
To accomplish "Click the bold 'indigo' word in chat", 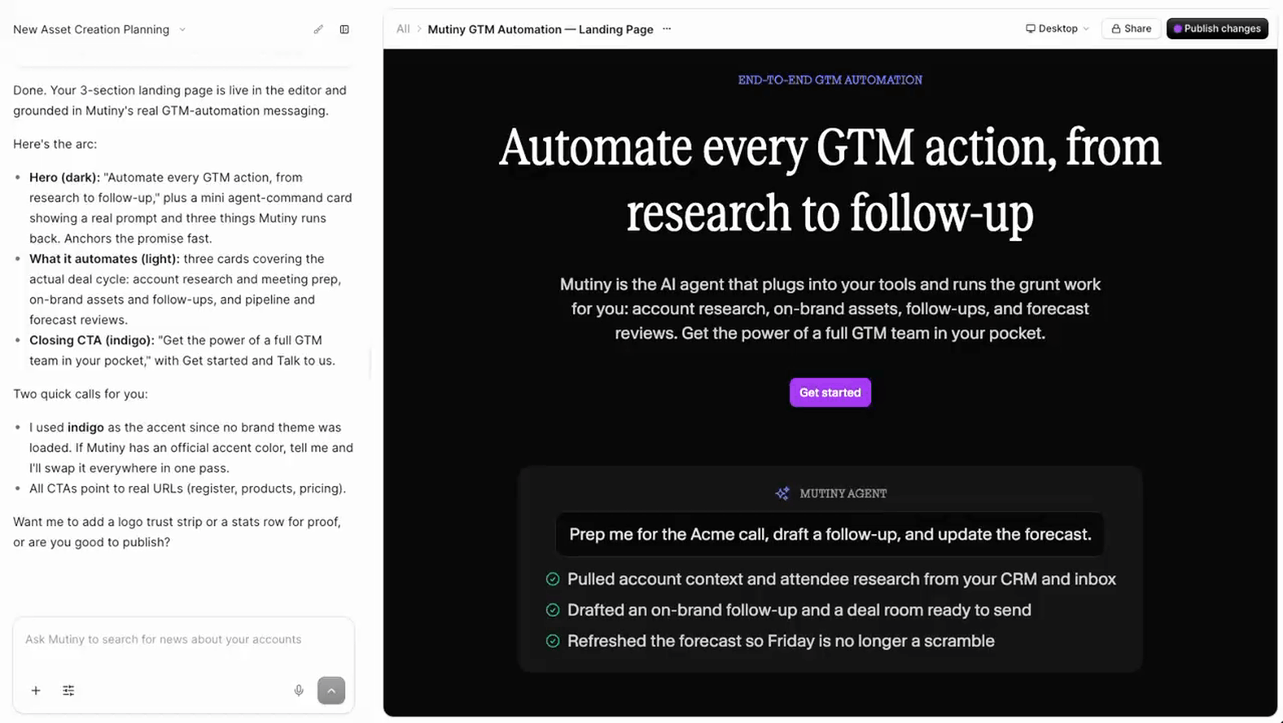I will [x=85, y=427].
